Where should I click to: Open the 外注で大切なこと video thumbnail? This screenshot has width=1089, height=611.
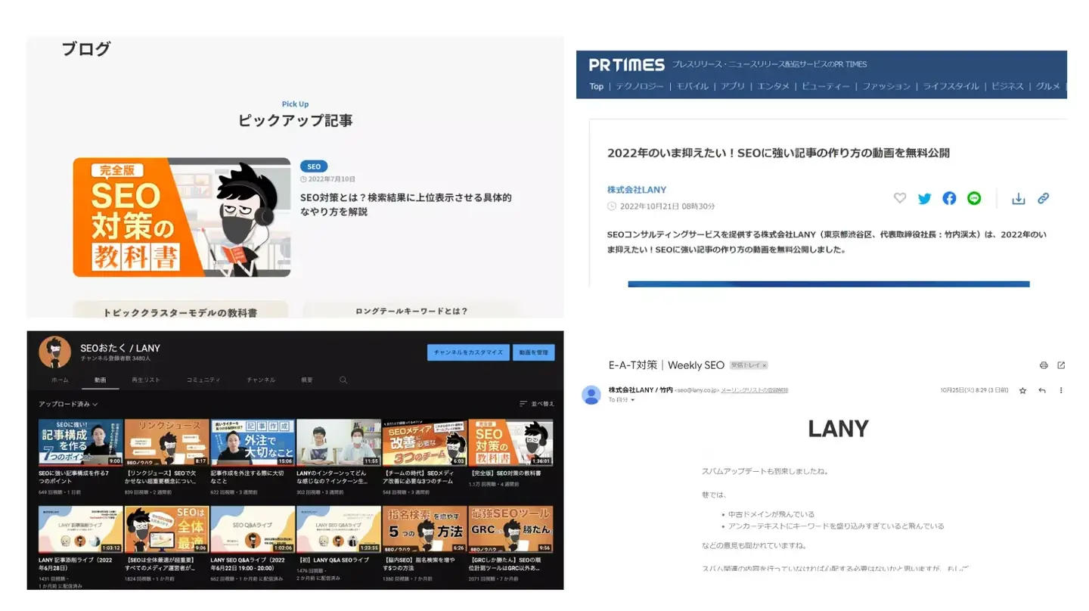pos(253,442)
